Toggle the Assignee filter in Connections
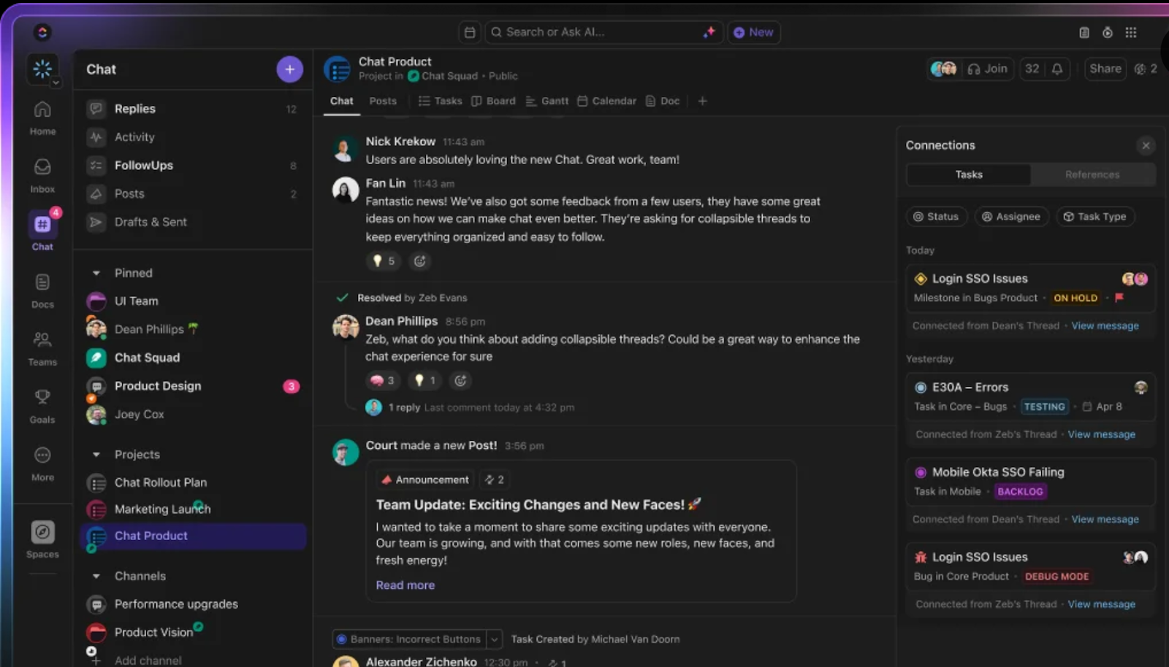1169x667 pixels. [x=1011, y=217]
